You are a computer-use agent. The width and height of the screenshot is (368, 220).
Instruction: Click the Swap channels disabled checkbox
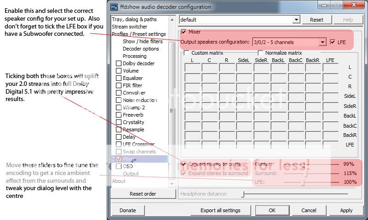pyautogui.click(x=119, y=152)
